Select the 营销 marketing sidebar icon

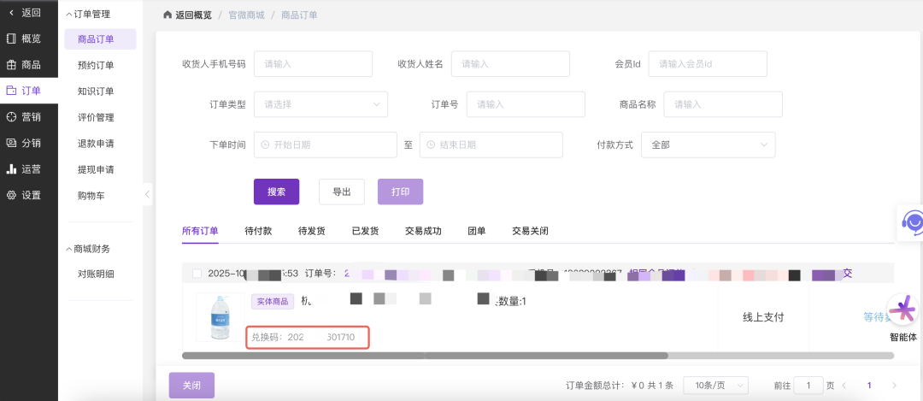click(12, 117)
